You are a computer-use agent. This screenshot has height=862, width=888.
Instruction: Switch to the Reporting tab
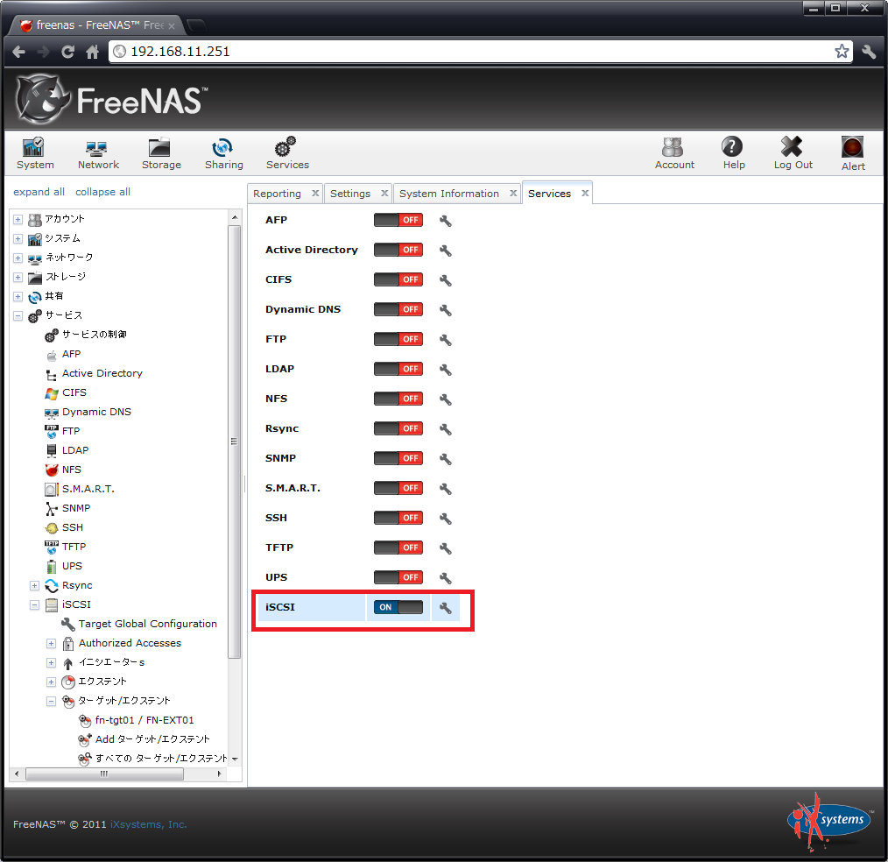277,194
